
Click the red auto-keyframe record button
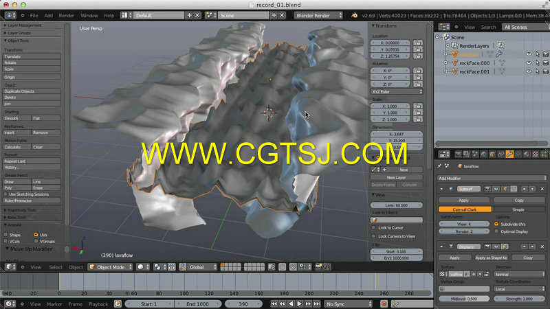pyautogui.click(x=384, y=304)
